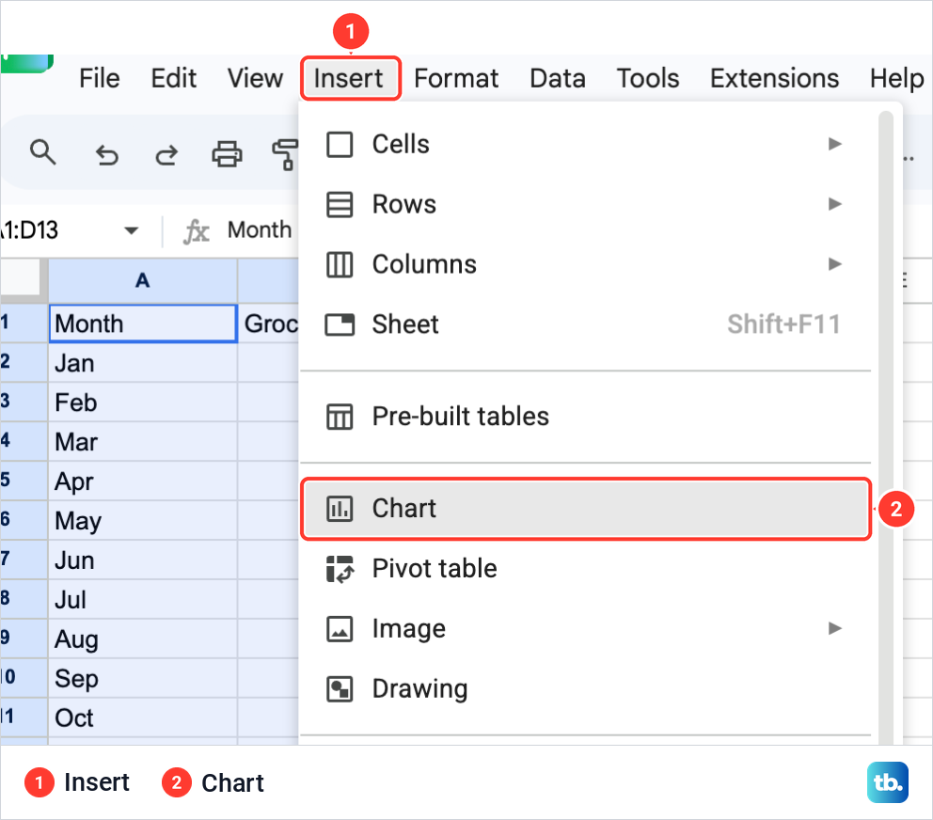
Task: Expand the Image submenu arrow
Action: (x=835, y=628)
